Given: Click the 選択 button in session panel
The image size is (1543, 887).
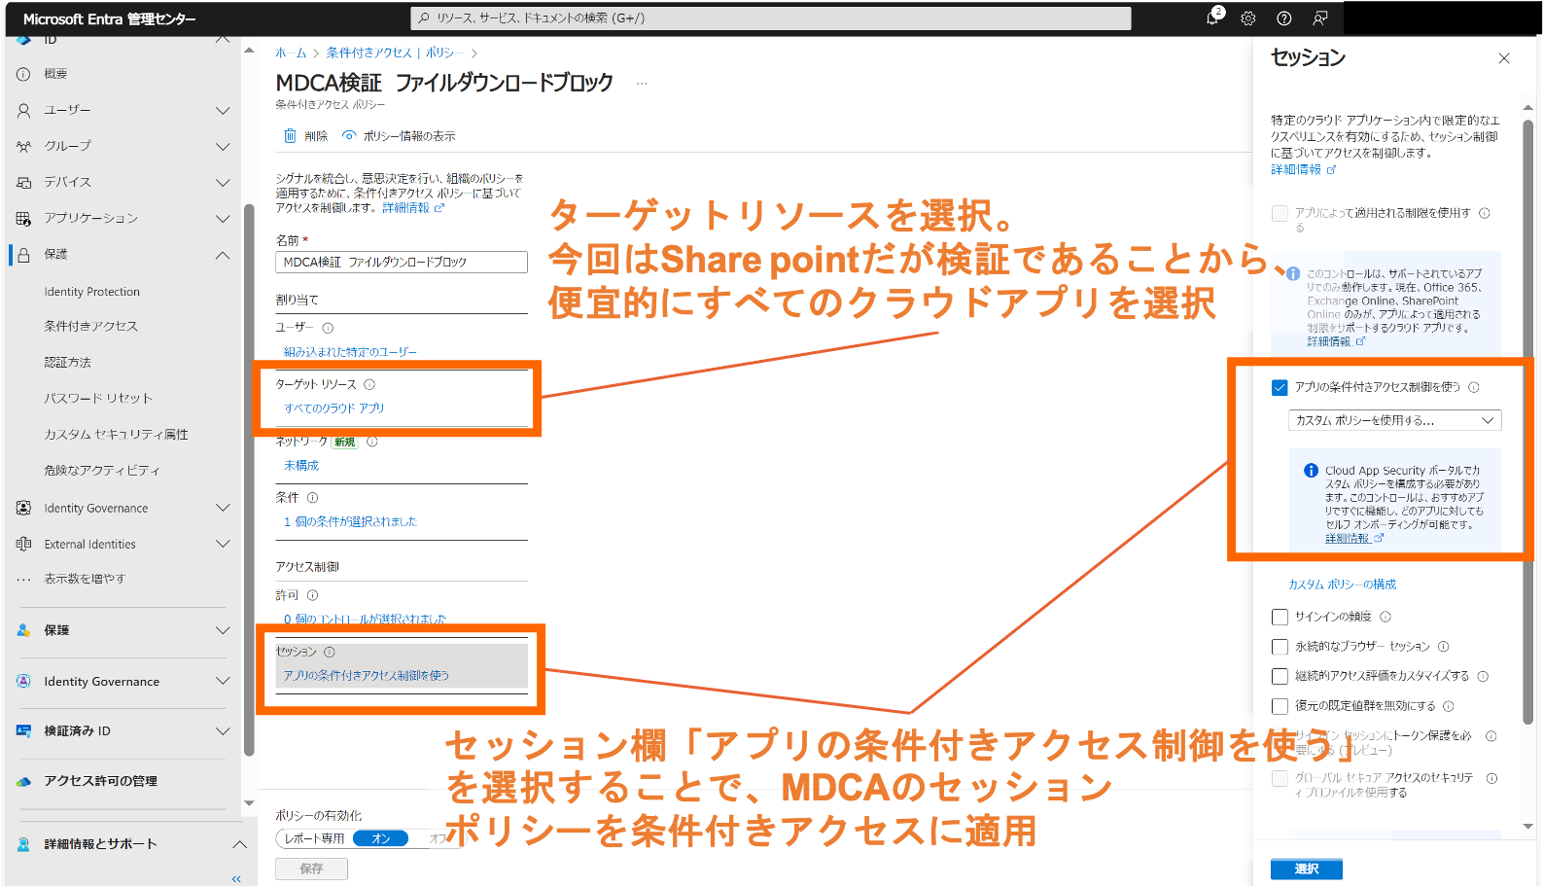Looking at the screenshot, I should (1306, 869).
